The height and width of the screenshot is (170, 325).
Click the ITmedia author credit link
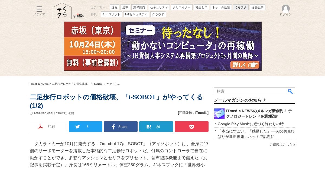tap(201, 113)
